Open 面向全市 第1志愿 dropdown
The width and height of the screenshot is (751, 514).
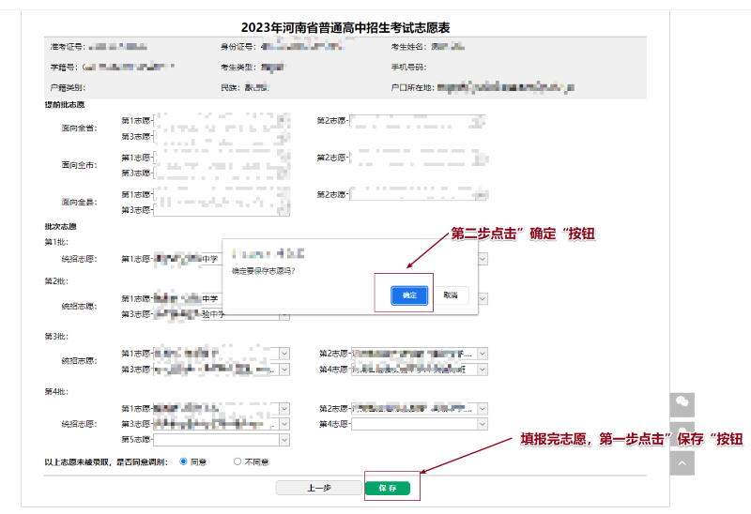[x=222, y=158]
